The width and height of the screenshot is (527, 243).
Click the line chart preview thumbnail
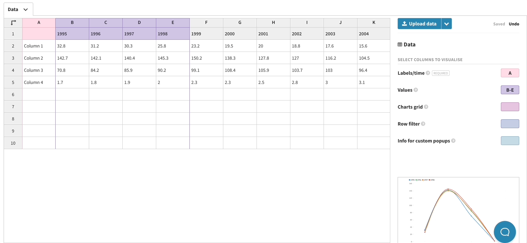(453, 210)
